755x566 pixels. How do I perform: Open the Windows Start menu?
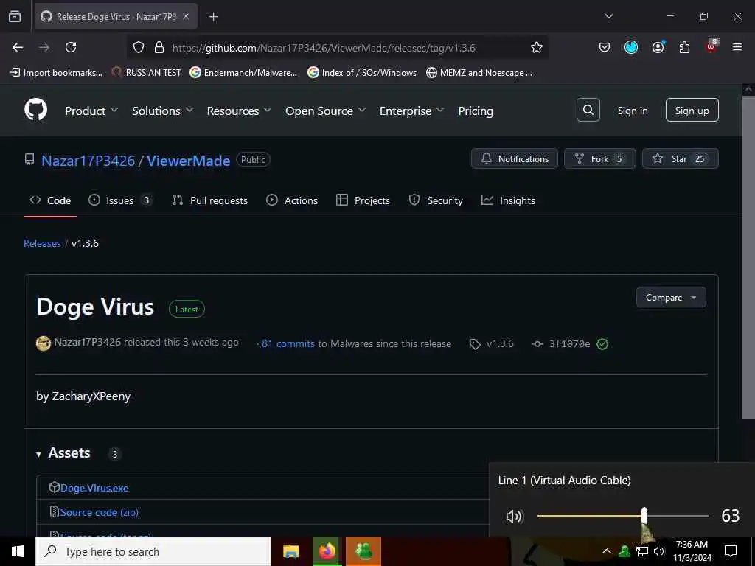coord(18,551)
